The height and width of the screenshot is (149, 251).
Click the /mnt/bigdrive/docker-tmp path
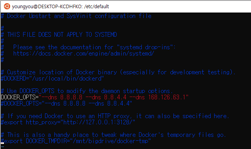coord(110,141)
